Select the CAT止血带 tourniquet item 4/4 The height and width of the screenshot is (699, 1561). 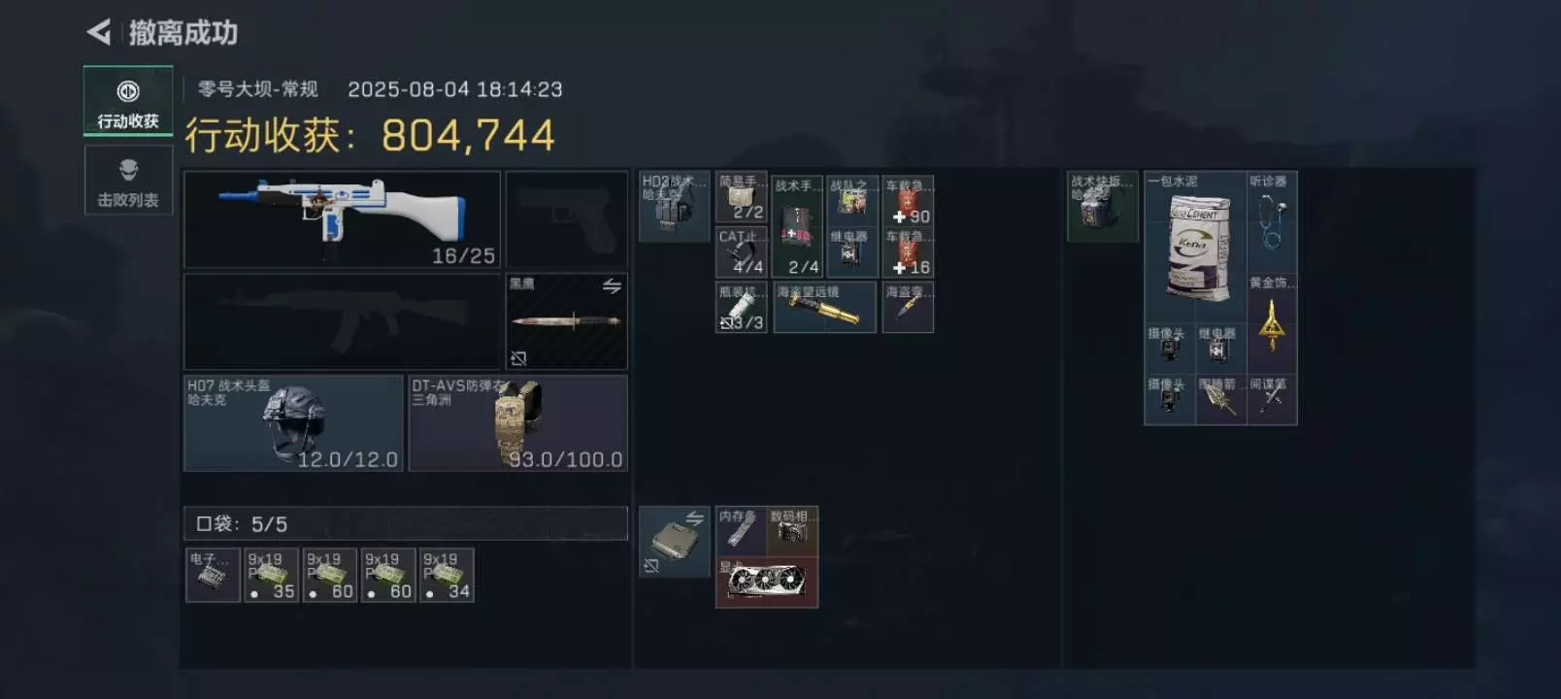point(742,252)
